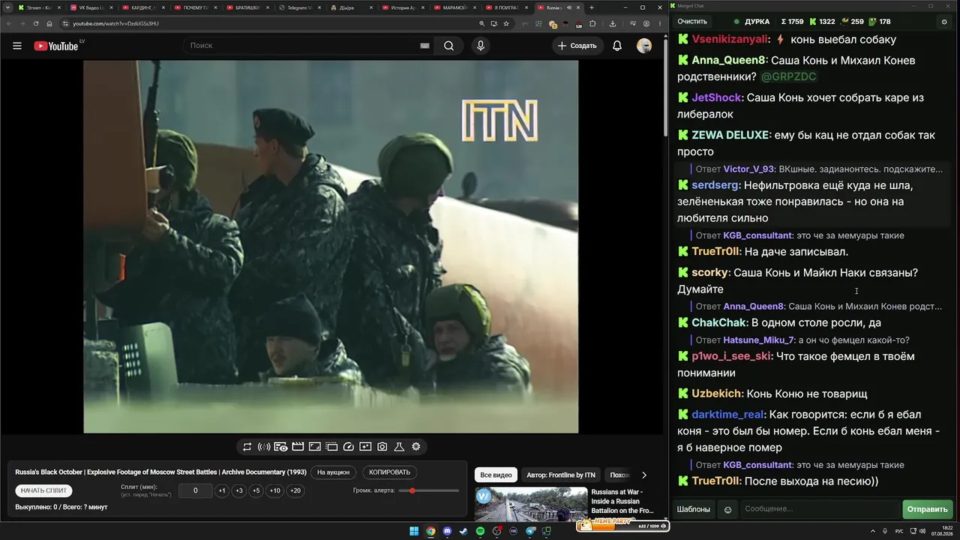Open a new browser tab

[592, 7]
